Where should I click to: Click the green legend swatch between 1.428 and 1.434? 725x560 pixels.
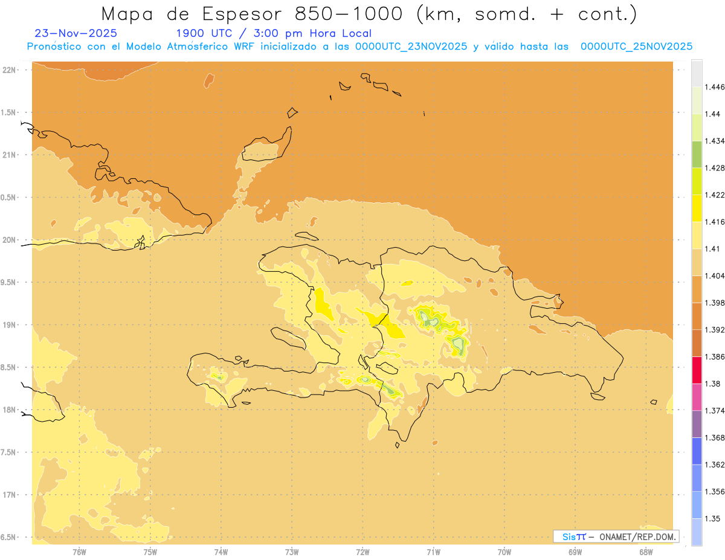697,154
